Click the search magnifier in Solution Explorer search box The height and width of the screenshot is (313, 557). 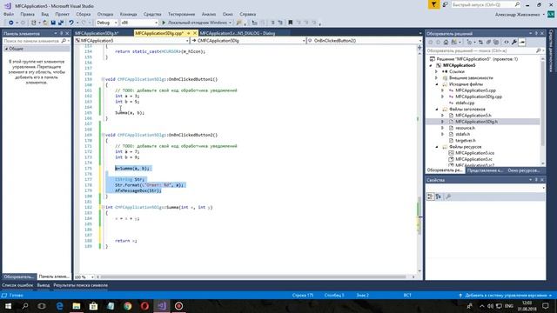coord(538,50)
